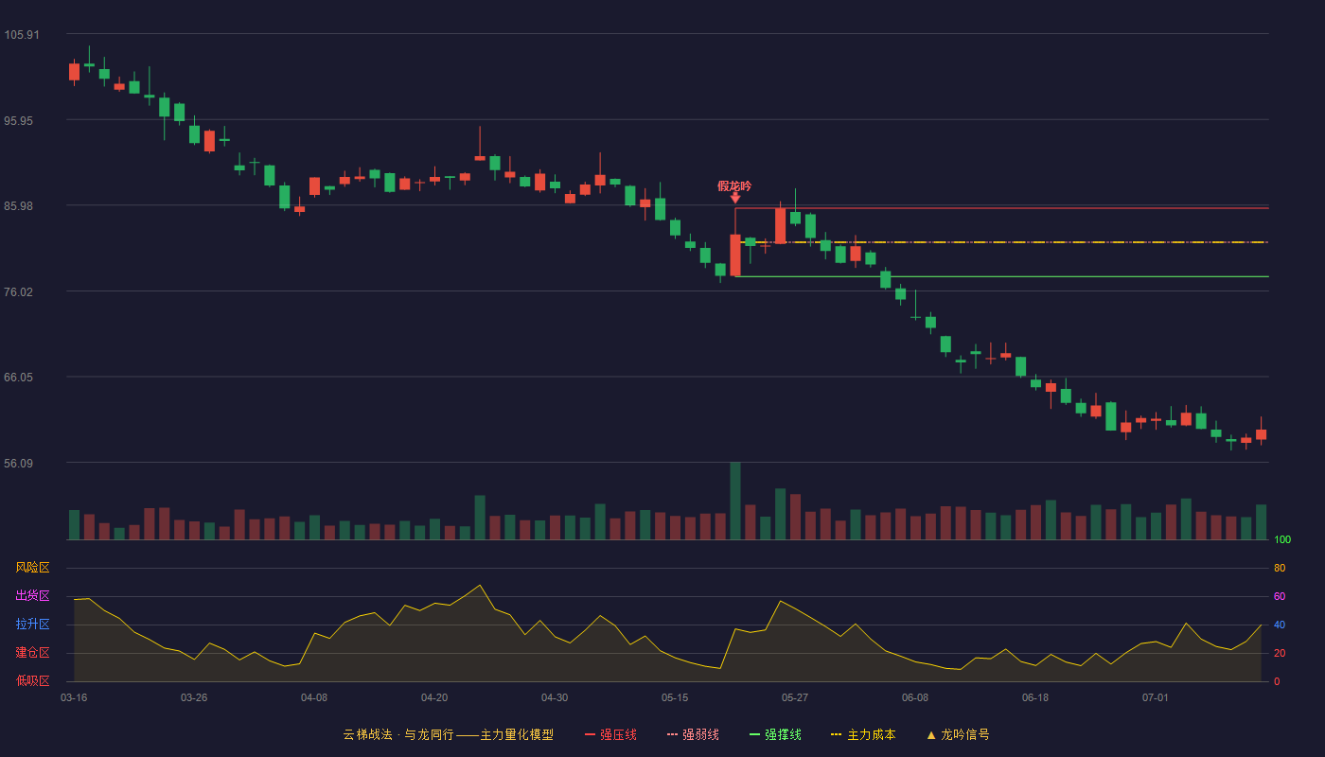
Task: Click the 假龙吟 signal marker arrow
Action: [x=735, y=198]
